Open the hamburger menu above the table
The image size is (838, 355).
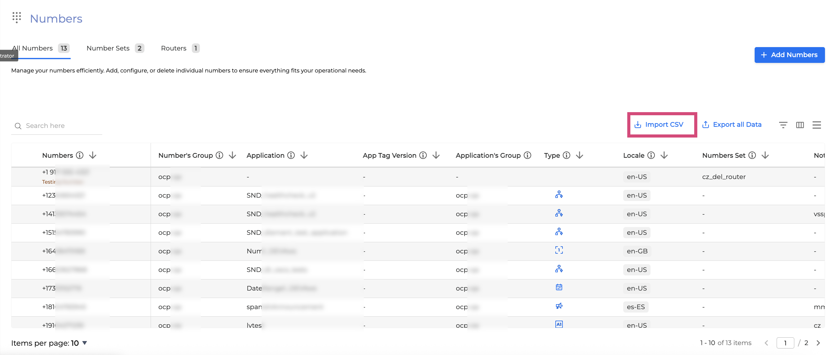[817, 125]
